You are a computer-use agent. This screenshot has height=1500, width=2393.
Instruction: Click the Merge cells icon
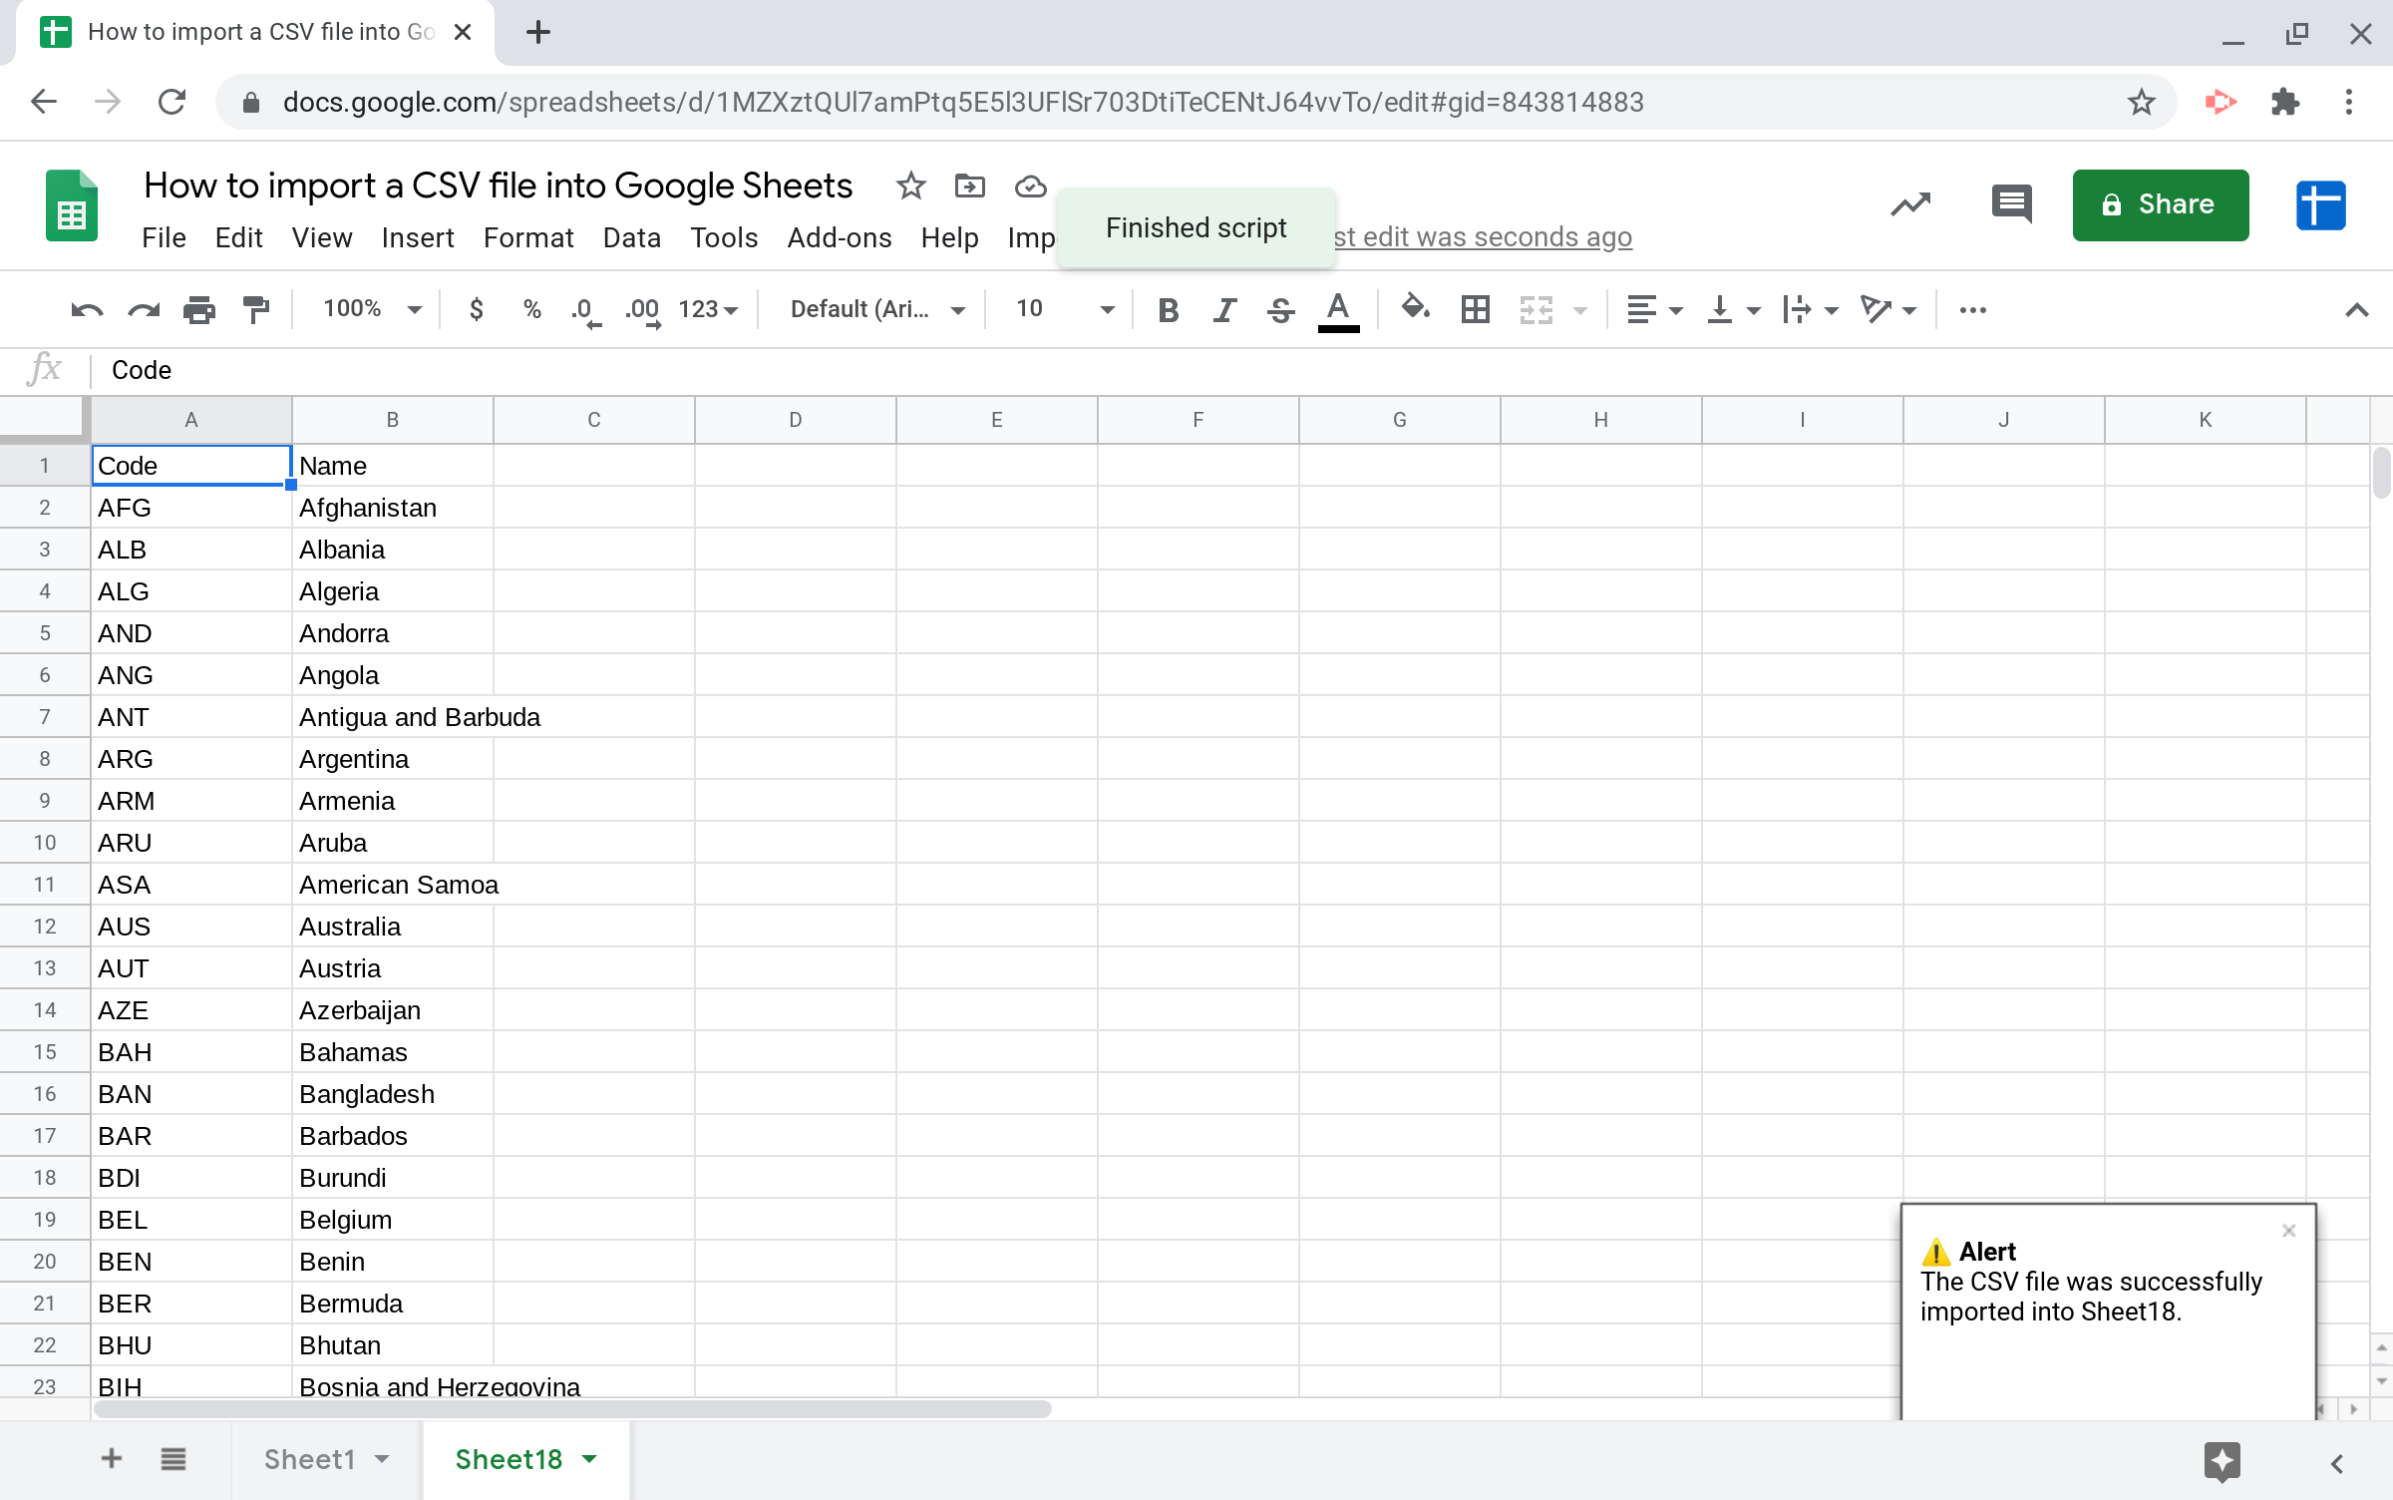click(x=1537, y=310)
